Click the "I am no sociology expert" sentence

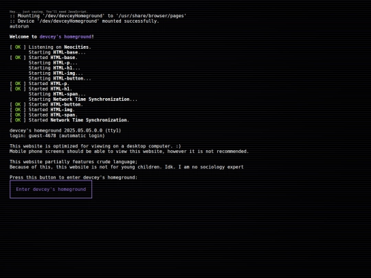click(x=211, y=167)
